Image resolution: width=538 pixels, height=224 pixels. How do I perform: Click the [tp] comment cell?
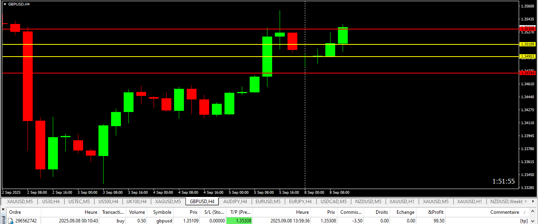524,221
